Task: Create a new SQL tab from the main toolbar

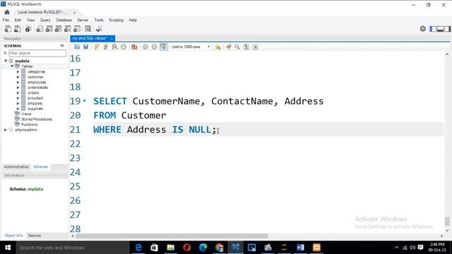Action: pos(8,29)
